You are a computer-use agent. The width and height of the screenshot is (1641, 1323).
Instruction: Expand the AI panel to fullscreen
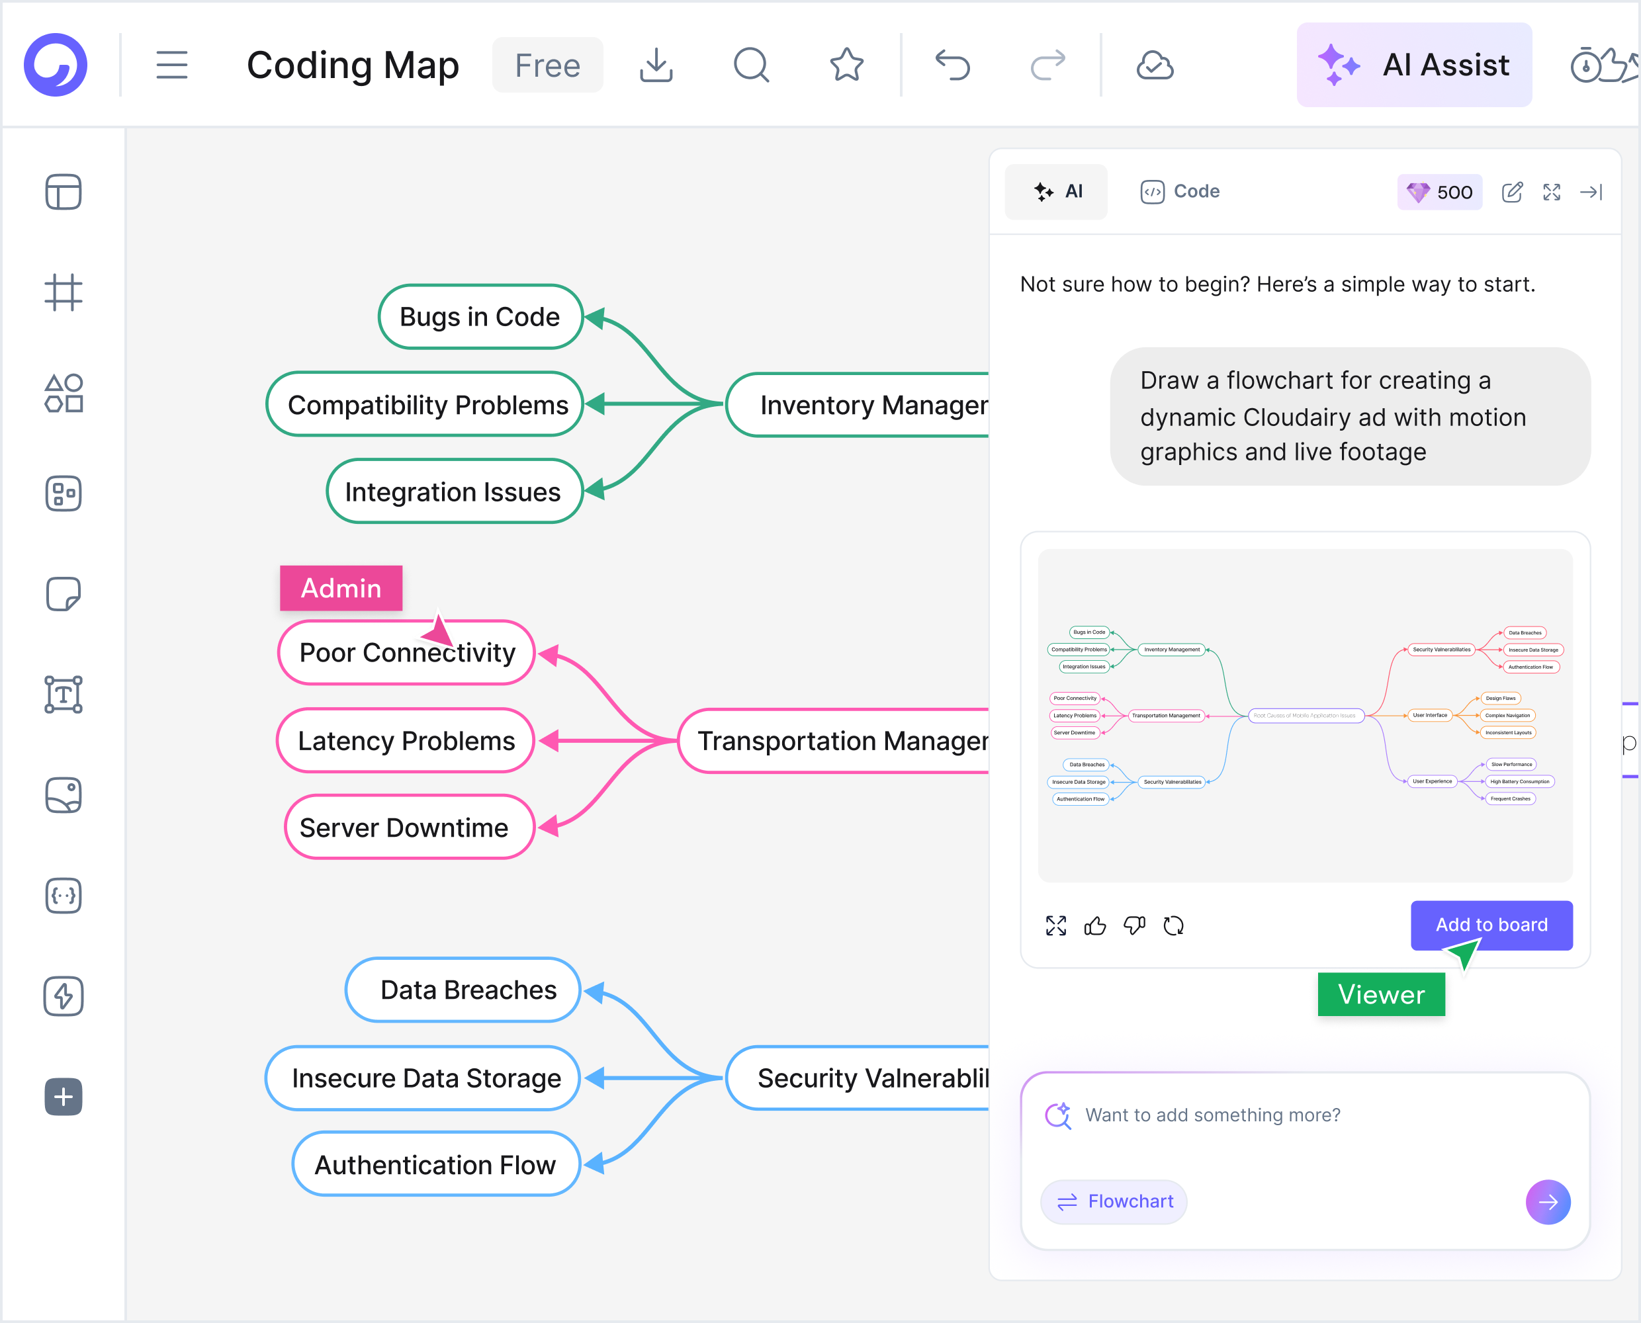[1552, 192]
